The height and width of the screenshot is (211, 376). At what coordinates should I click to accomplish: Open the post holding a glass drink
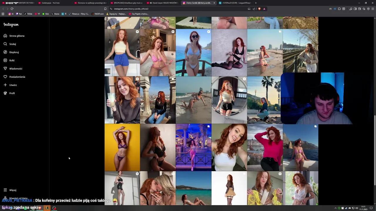tap(122, 100)
